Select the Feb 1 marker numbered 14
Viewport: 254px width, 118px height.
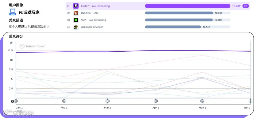pyautogui.click(x=64, y=101)
